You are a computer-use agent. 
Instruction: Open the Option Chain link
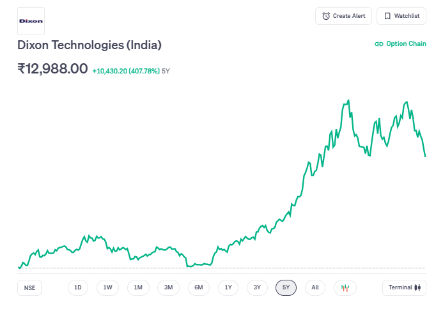(400, 44)
